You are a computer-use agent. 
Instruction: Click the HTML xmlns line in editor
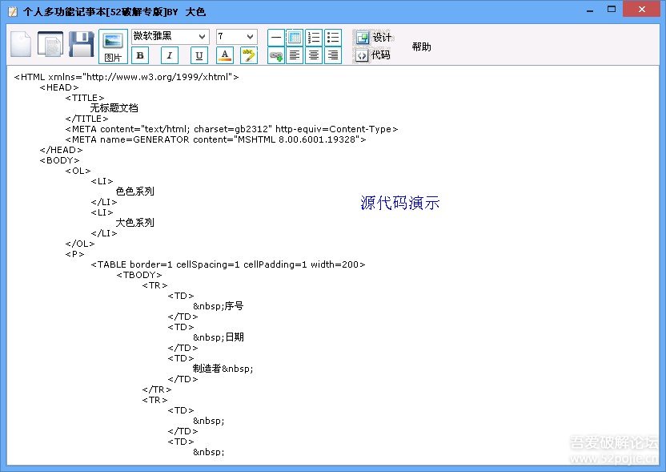126,78
